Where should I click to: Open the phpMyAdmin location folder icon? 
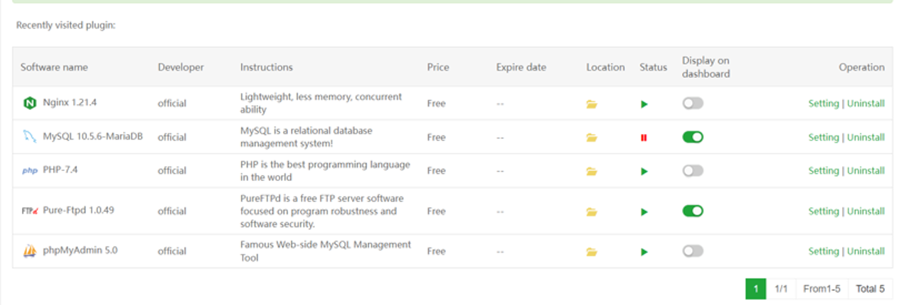coord(592,252)
